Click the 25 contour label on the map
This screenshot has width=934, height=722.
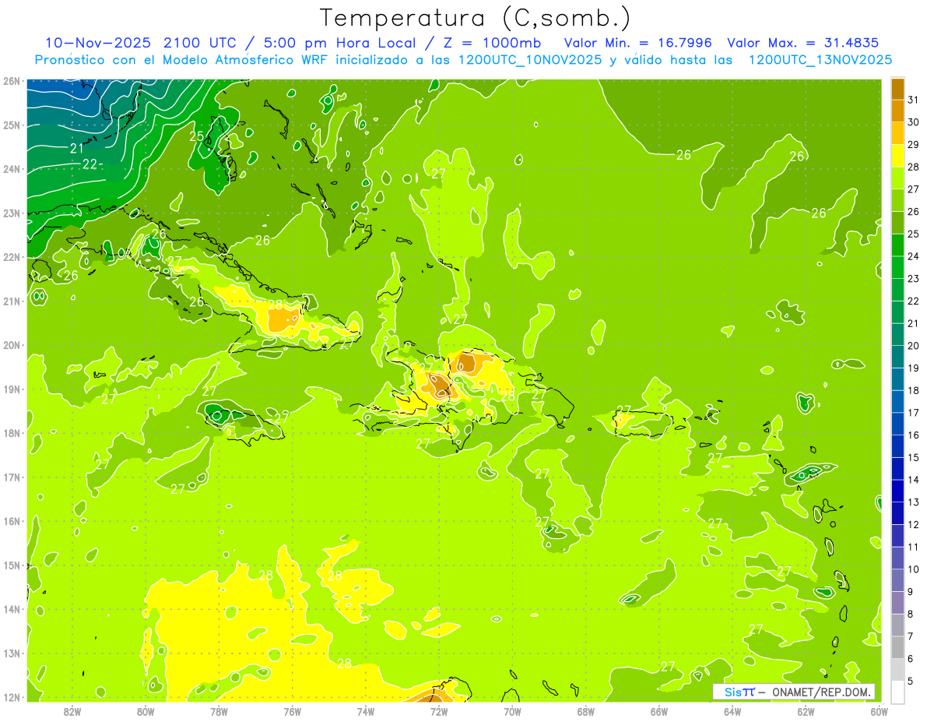coord(197,136)
